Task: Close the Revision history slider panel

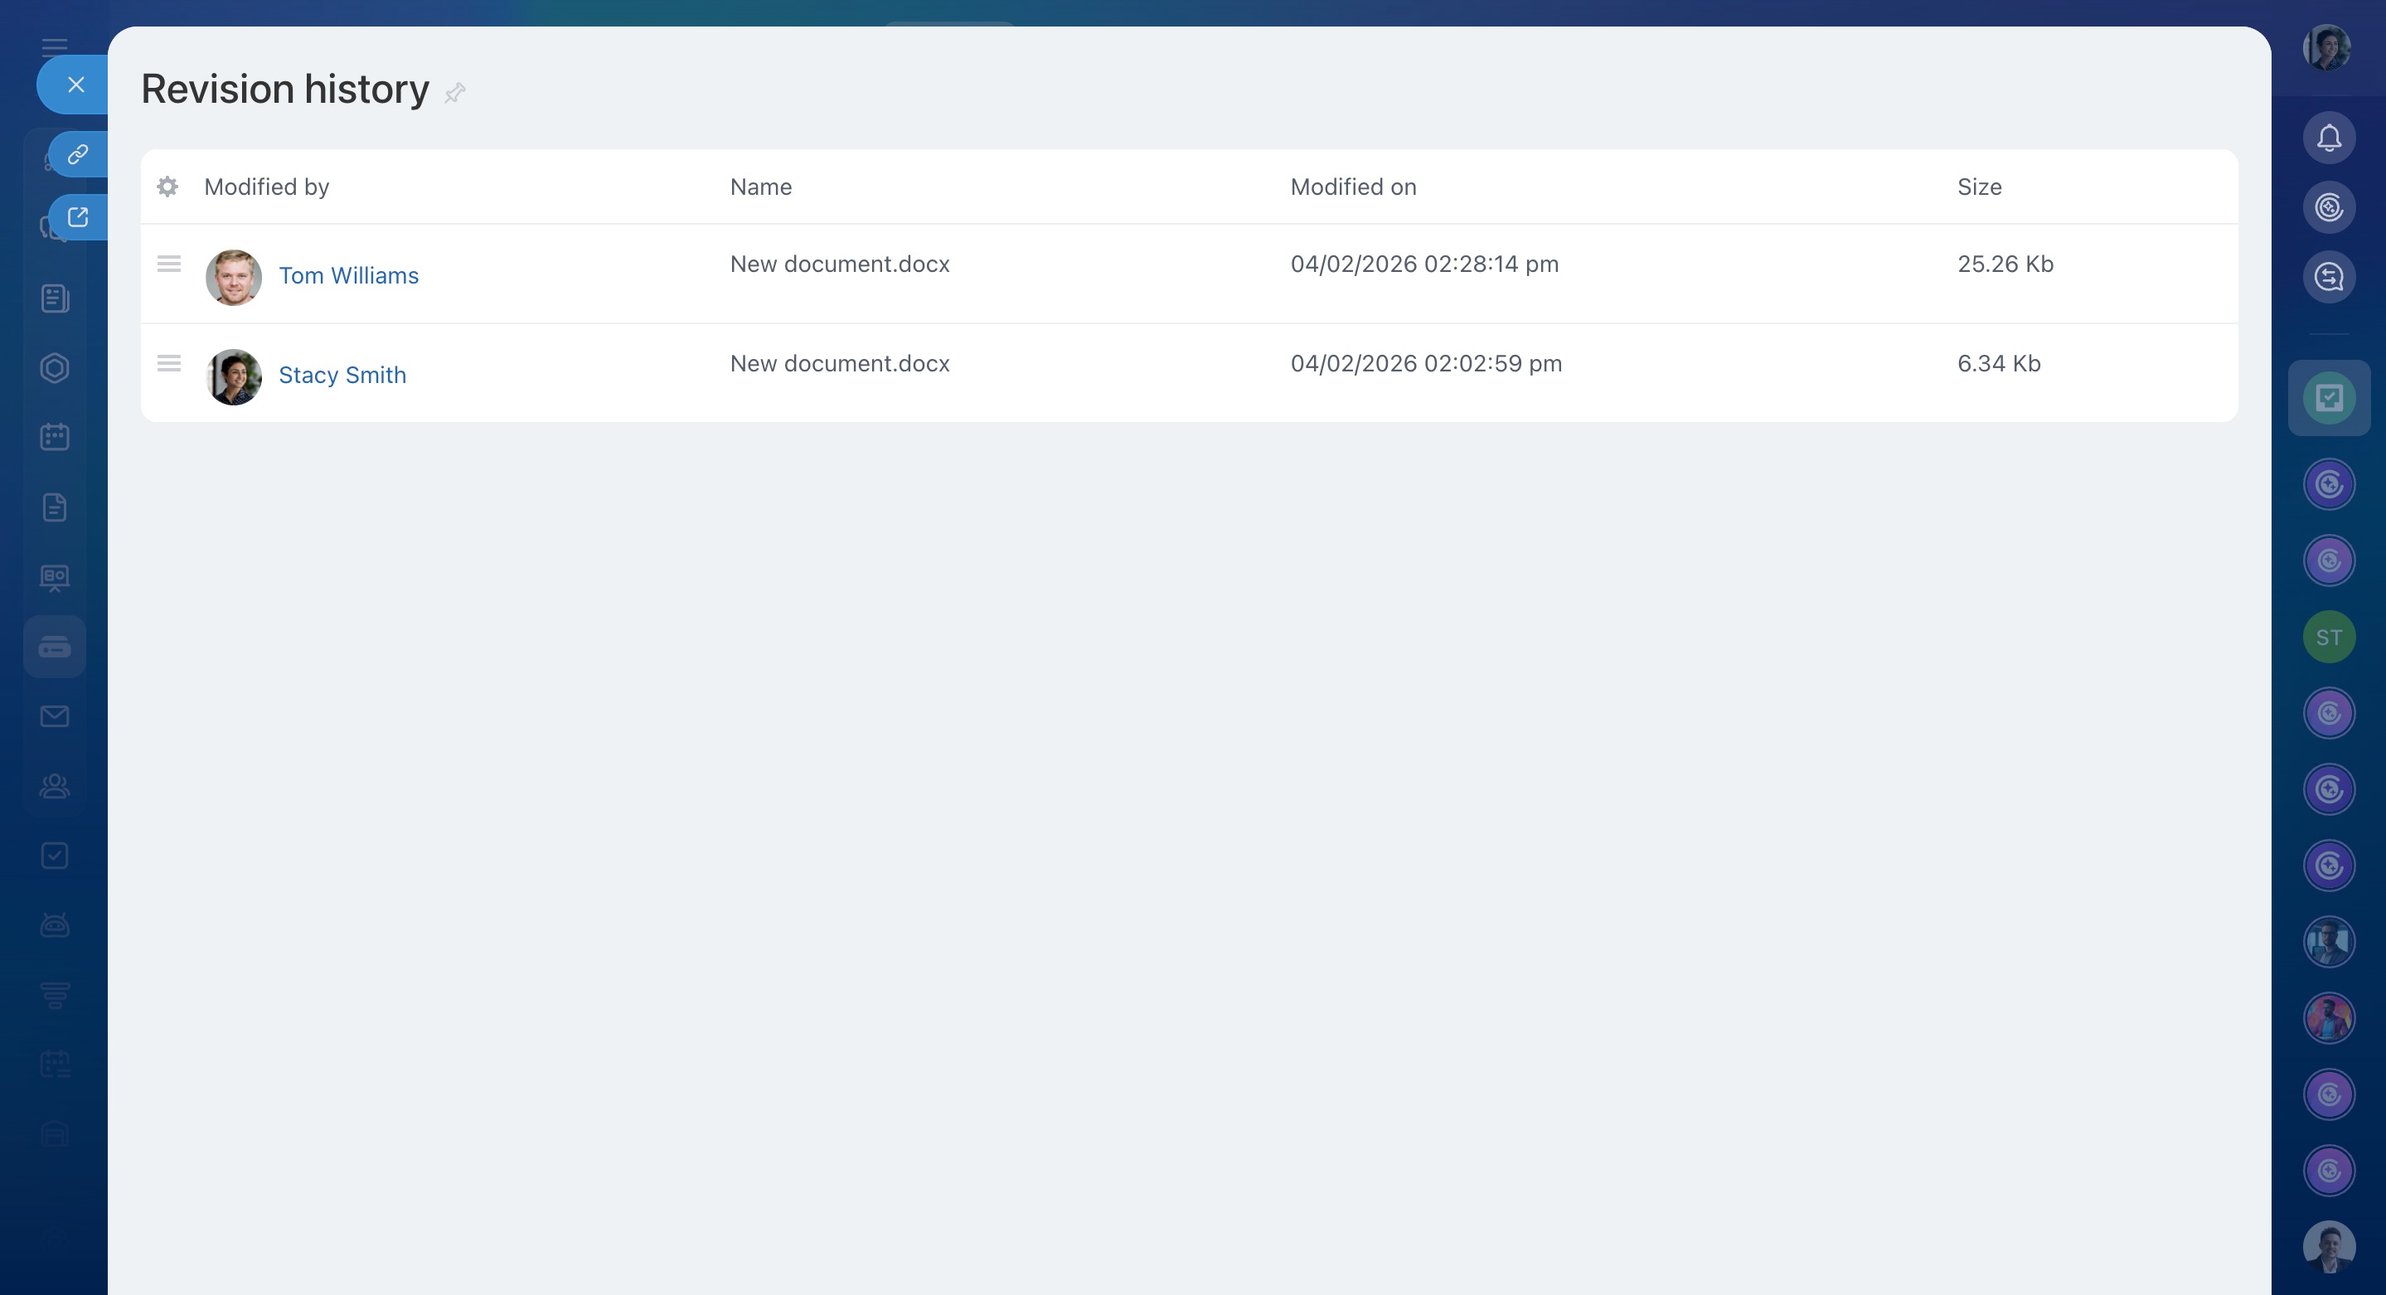Action: [x=76, y=85]
